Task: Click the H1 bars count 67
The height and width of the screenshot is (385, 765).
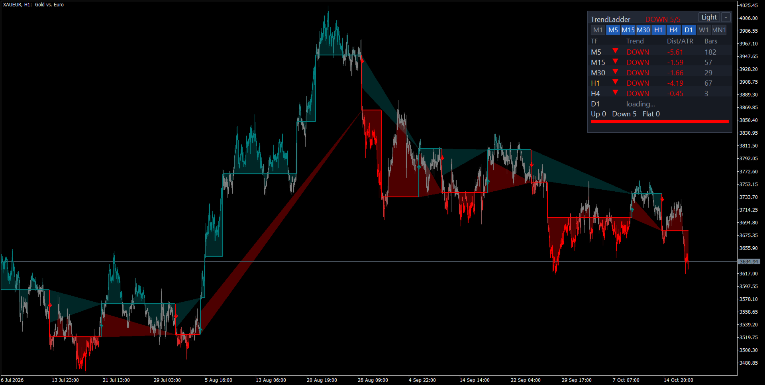Action: point(708,83)
